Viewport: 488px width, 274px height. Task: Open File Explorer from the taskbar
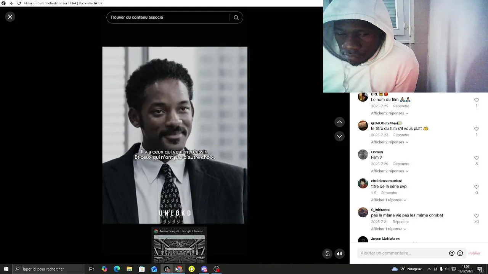[129, 269]
